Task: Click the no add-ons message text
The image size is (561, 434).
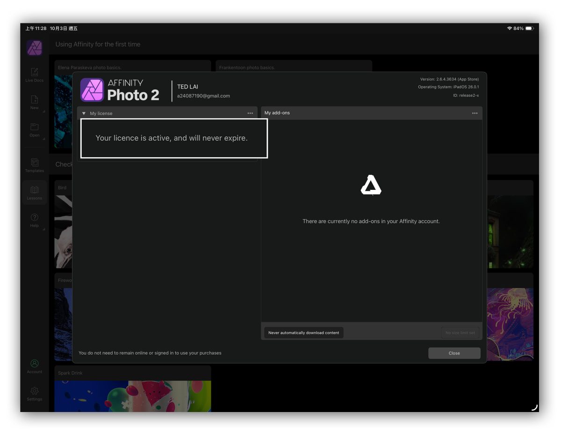Action: coord(371,221)
